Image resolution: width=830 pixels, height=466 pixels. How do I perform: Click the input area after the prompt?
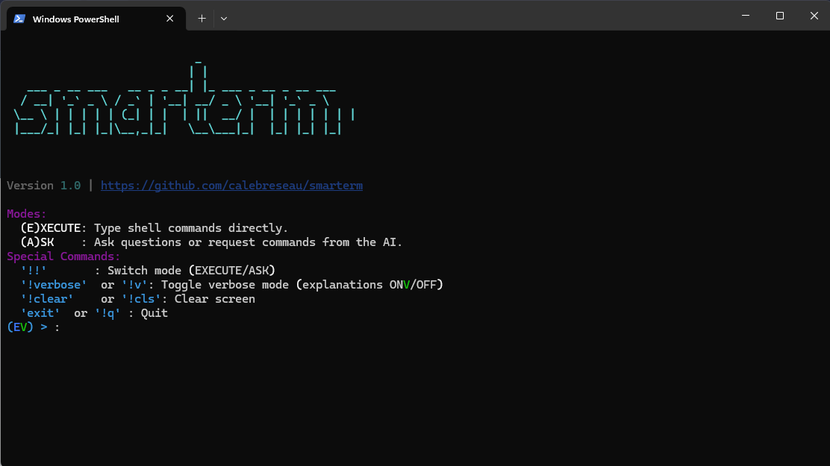(224, 327)
